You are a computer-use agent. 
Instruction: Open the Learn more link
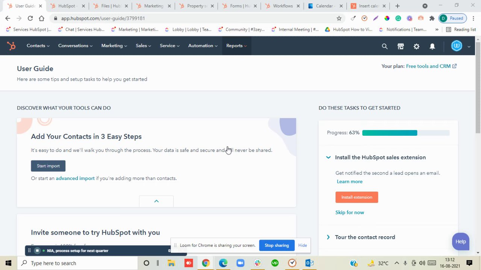[349, 181]
